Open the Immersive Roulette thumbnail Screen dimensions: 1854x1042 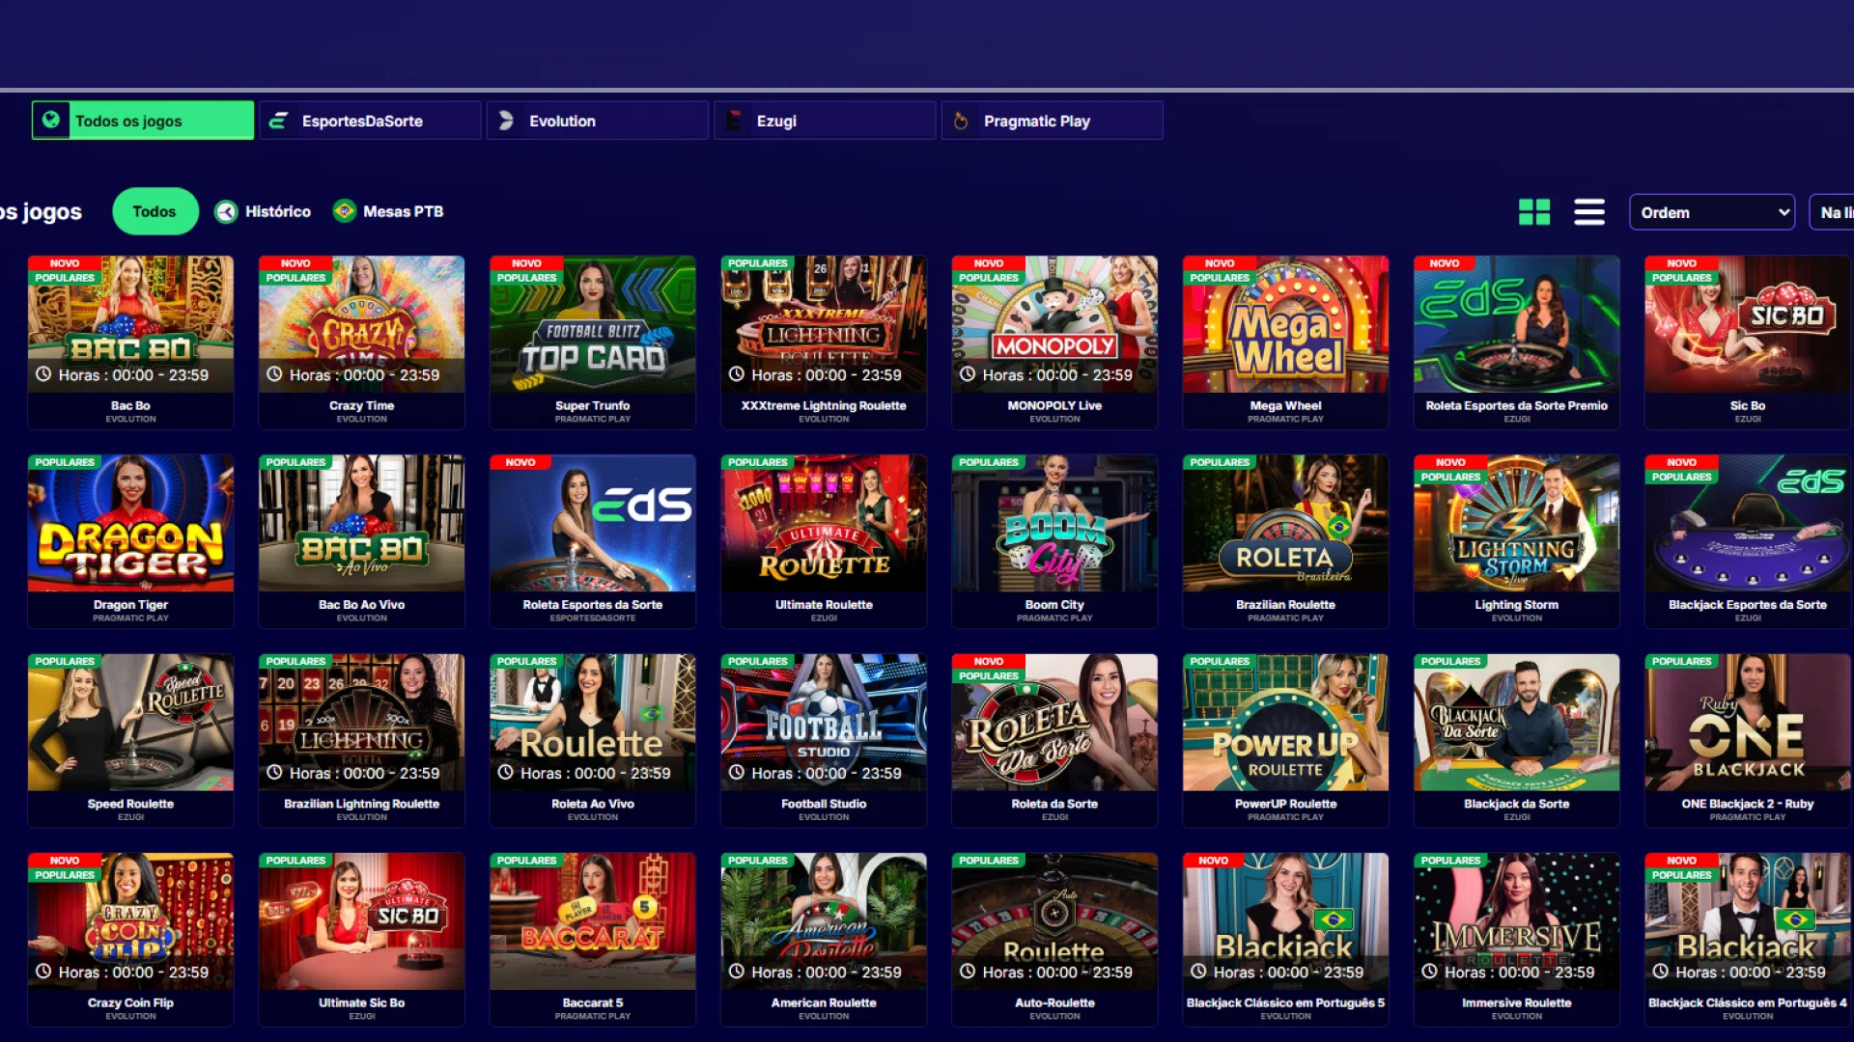[1517, 921]
